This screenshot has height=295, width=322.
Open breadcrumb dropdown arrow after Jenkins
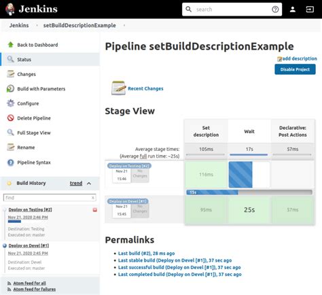pyautogui.click(x=37, y=25)
